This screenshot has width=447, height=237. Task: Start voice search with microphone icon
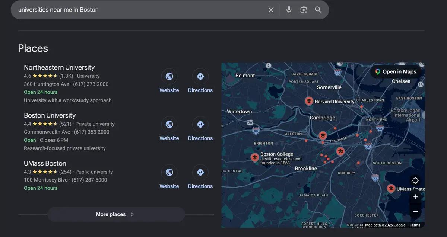289,10
